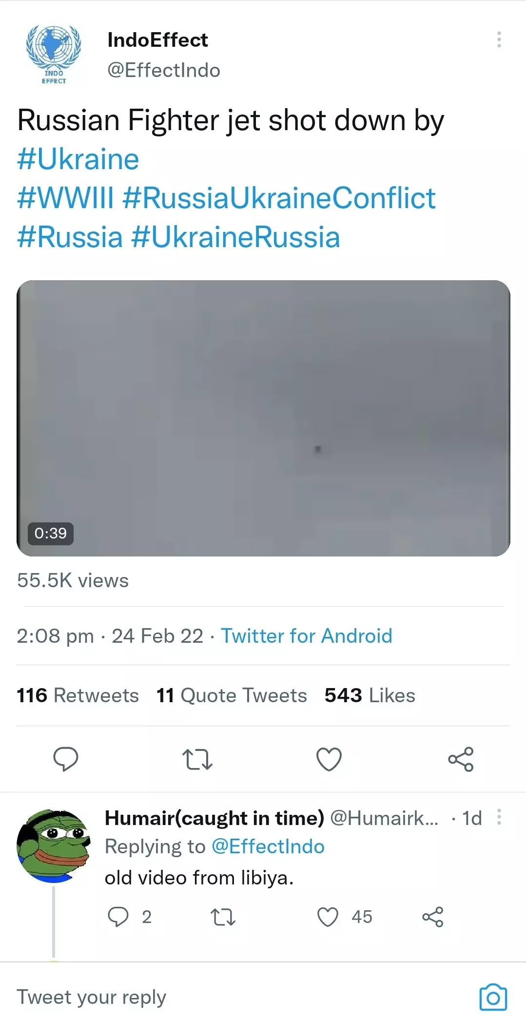Tap the Tweet your reply field
Screen dimensions: 526x1017
195,997
